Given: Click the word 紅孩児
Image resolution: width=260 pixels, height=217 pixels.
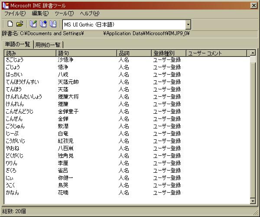Looking at the screenshot, I should [x=66, y=141].
